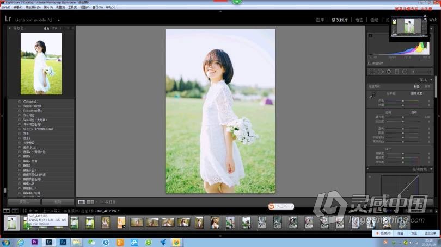Hide the right panel group arrow
Screen dimensions: 441x247
tap(439, 116)
